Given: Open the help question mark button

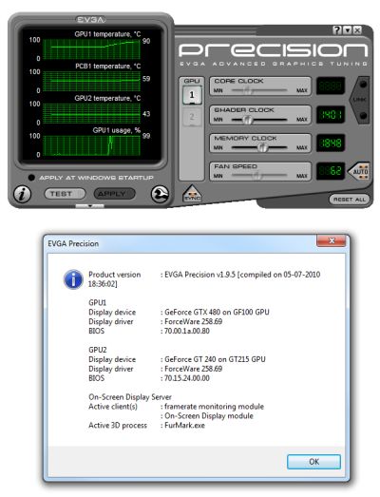Looking at the screenshot, I should [337, 30].
